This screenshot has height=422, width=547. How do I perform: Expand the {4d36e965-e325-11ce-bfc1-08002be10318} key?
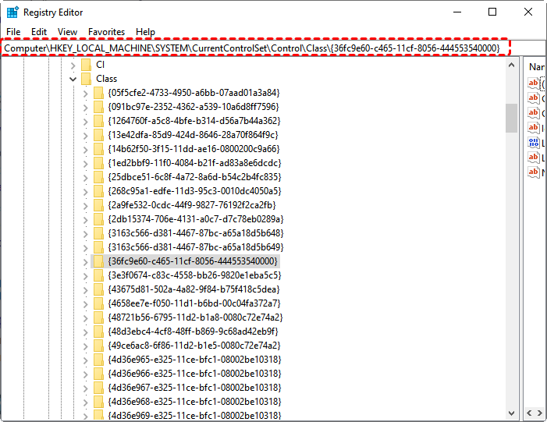[86, 360]
